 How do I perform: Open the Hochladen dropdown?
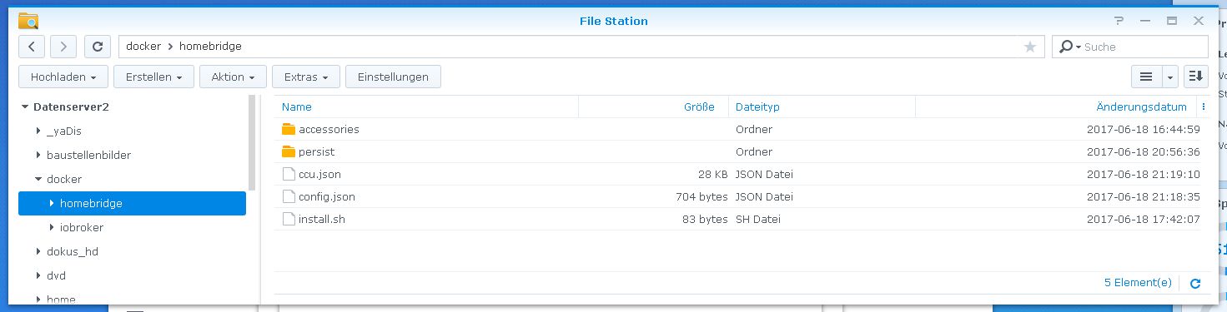pos(63,77)
